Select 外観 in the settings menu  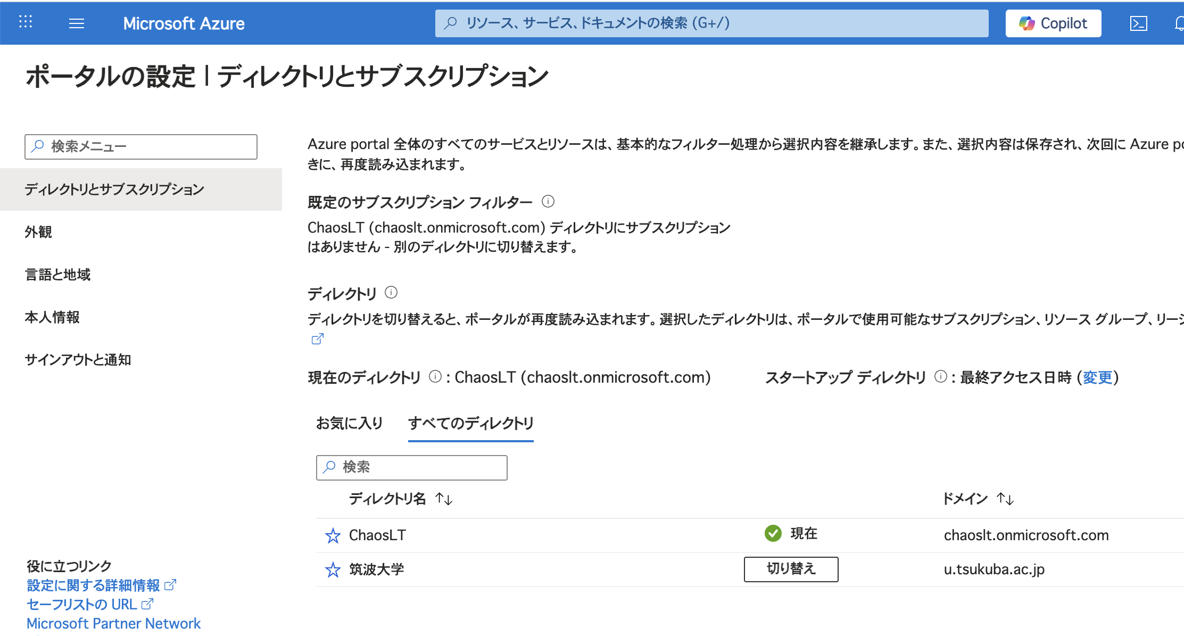click(38, 232)
